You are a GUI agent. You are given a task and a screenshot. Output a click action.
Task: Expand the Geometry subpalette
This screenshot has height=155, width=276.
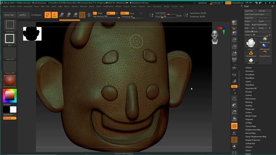click(249, 71)
